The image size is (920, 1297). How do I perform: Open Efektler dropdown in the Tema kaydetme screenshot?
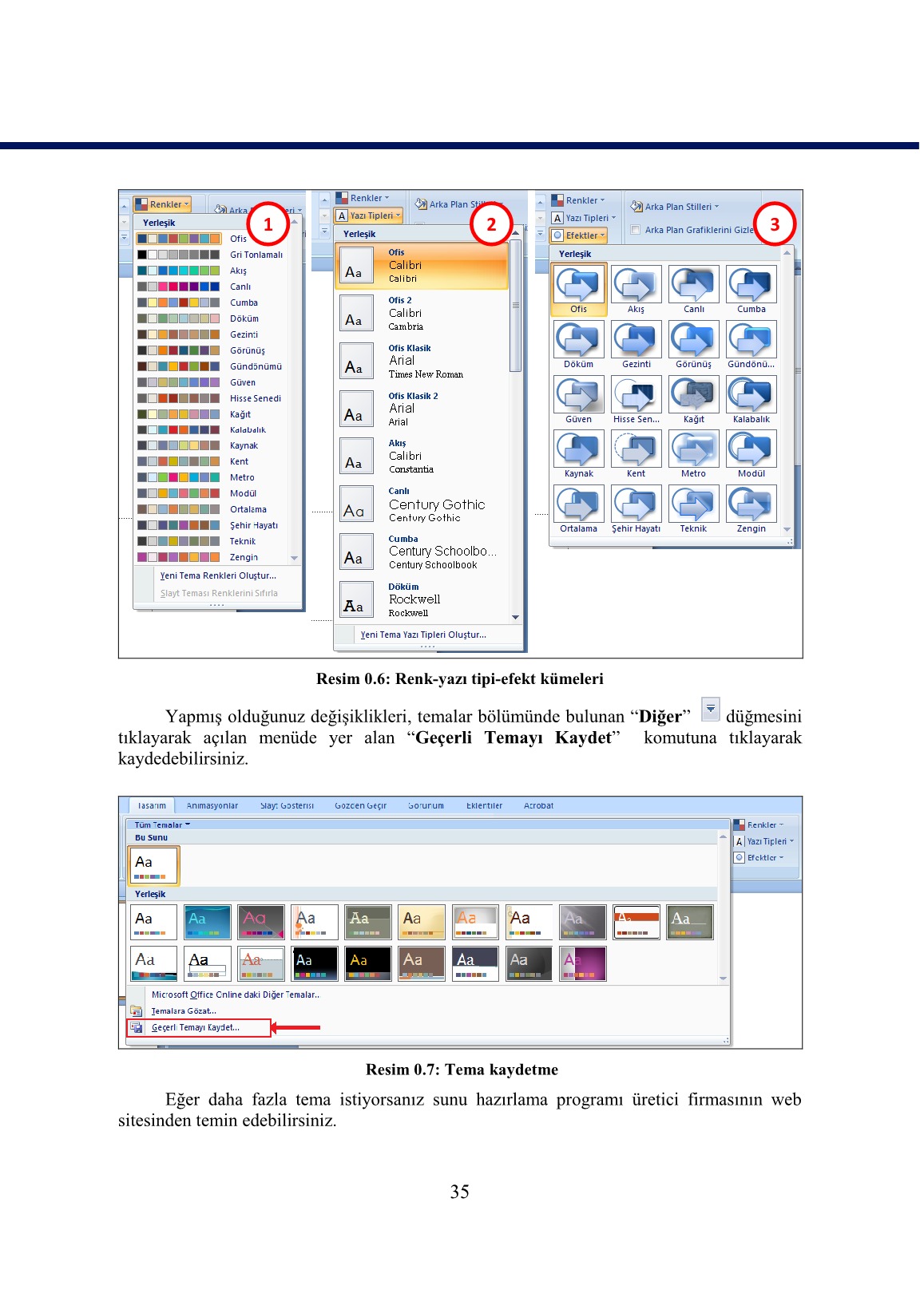(x=759, y=858)
